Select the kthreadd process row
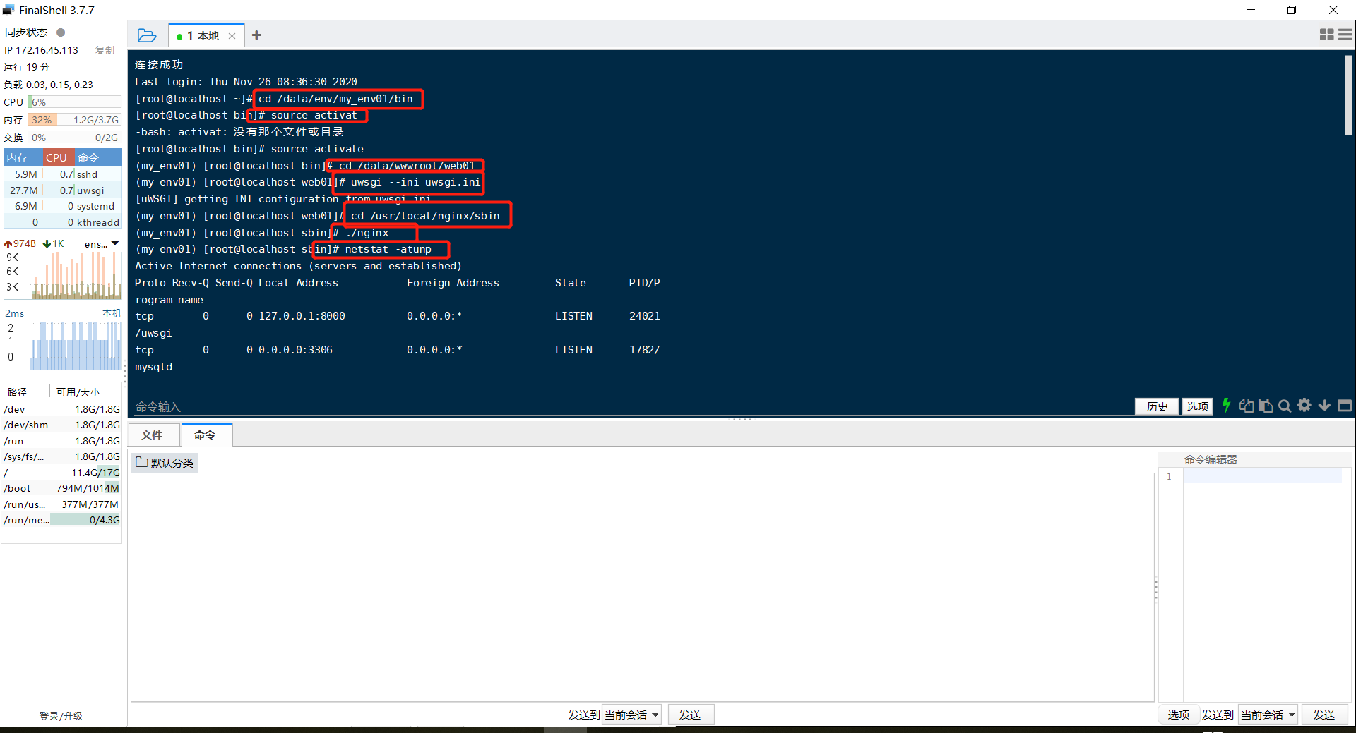1356x733 pixels. pyautogui.click(x=63, y=222)
